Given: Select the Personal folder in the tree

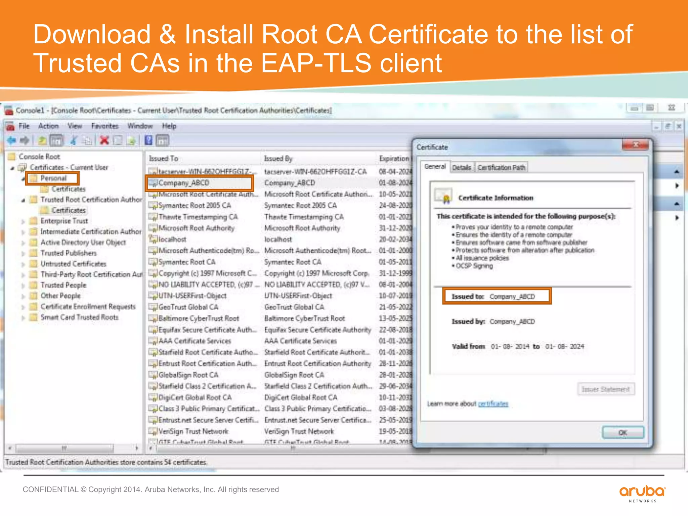Looking at the screenshot, I should pyautogui.click(x=53, y=178).
